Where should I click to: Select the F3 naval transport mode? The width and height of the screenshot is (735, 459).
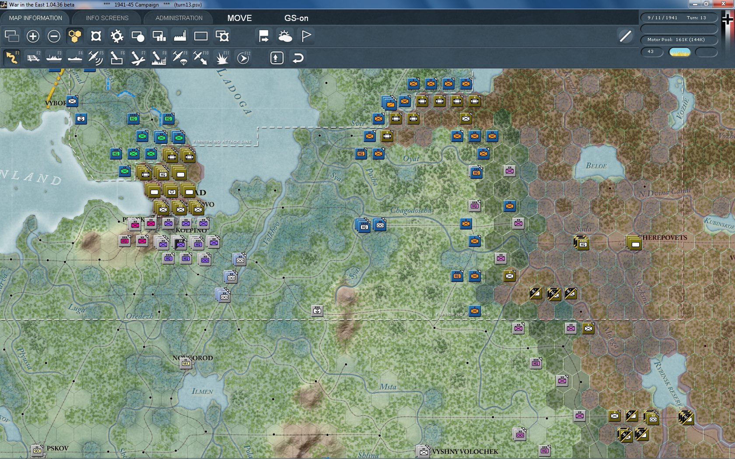[54, 58]
